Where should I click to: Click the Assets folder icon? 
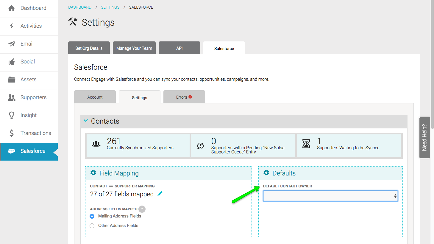coord(12,80)
